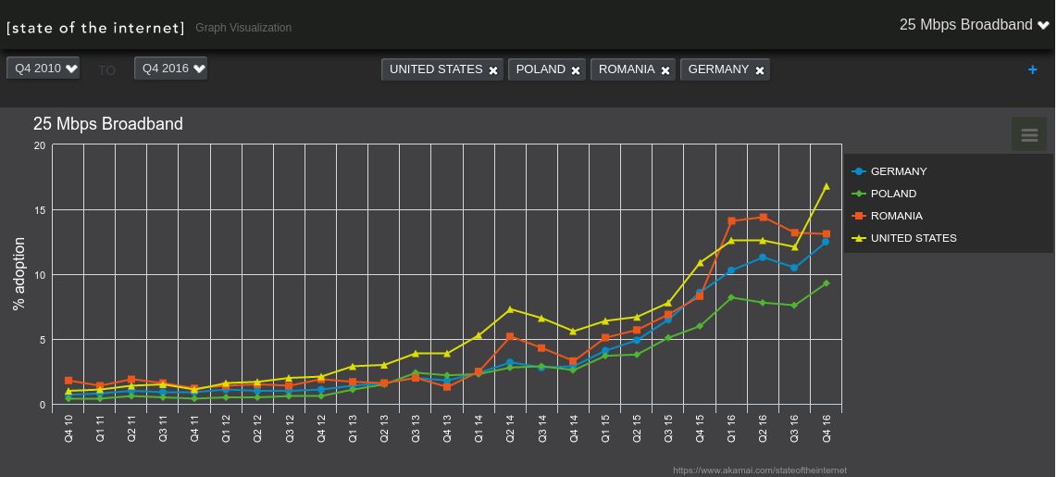This screenshot has height=477, width=1057.
Task: Click Germany Q2 16 data point
Action: (x=763, y=257)
